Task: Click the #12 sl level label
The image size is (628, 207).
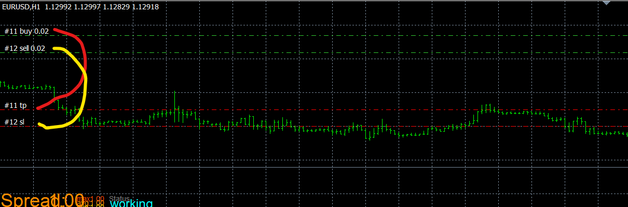Action: 15,122
